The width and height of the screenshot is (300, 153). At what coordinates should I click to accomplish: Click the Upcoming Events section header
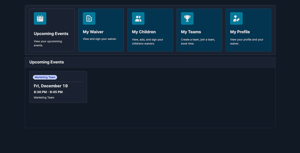(x=47, y=62)
